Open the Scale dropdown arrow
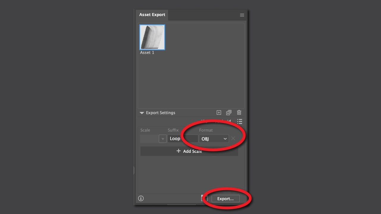 (x=163, y=139)
